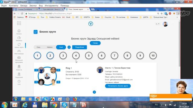Screen dimensions: 193x108
Task: Open the apps grid icon in sidebar
Action: coord(19,23)
